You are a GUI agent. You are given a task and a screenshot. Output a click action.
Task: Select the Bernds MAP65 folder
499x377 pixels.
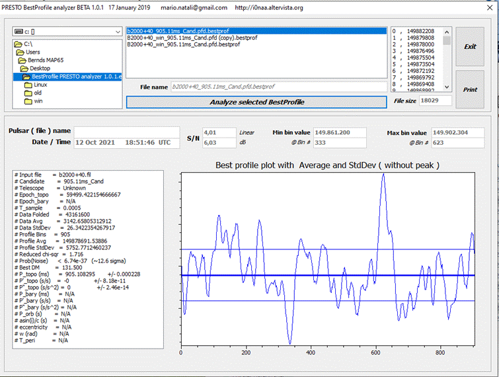click(x=41, y=60)
